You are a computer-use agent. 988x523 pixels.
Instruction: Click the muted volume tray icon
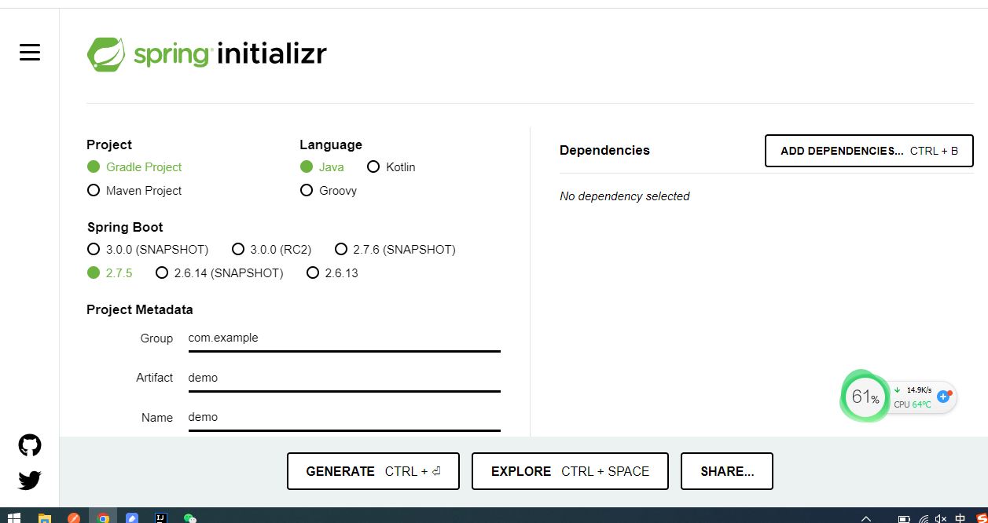point(941,519)
